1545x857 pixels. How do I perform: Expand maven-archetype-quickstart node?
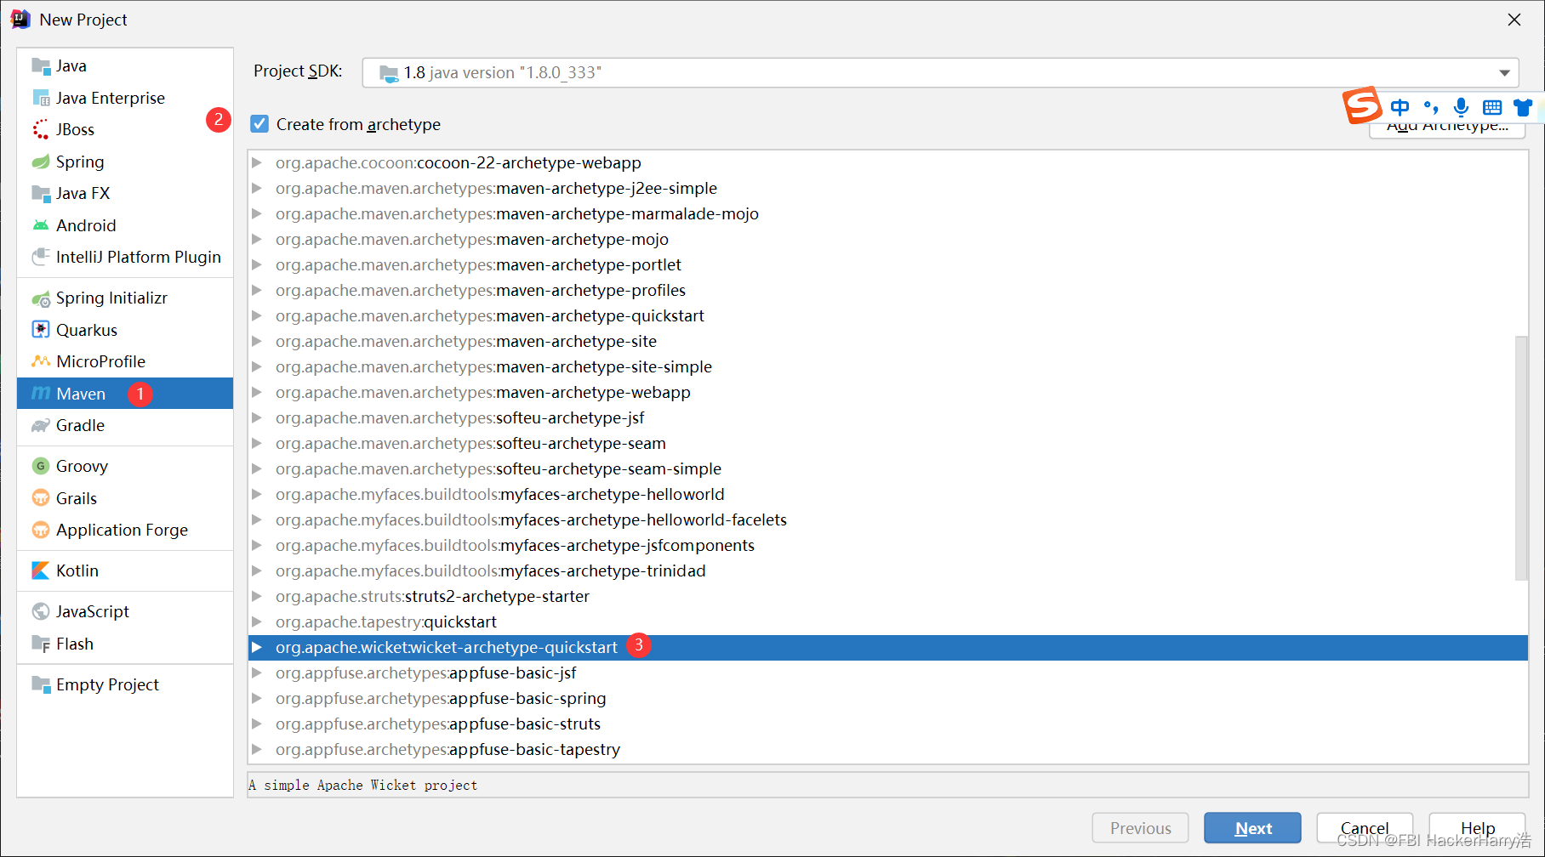(x=257, y=315)
